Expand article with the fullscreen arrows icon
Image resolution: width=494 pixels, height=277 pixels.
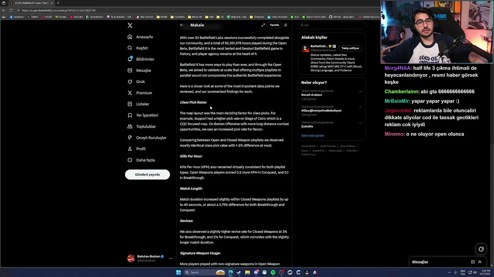point(263,25)
